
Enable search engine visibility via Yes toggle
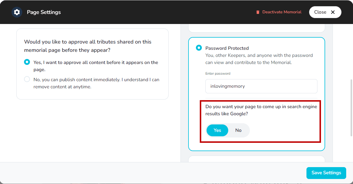tap(217, 130)
